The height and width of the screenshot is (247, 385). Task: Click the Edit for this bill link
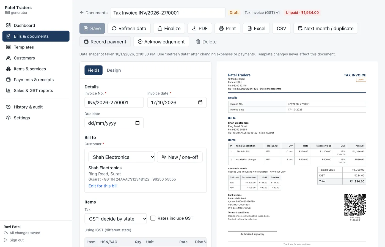tap(103, 186)
